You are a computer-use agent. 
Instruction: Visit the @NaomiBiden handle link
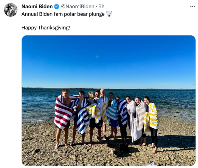78,7
